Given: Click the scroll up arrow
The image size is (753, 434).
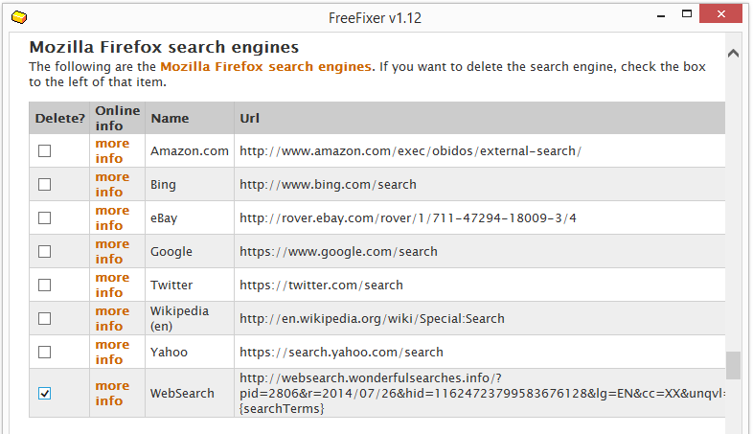Looking at the screenshot, I should tap(733, 53).
